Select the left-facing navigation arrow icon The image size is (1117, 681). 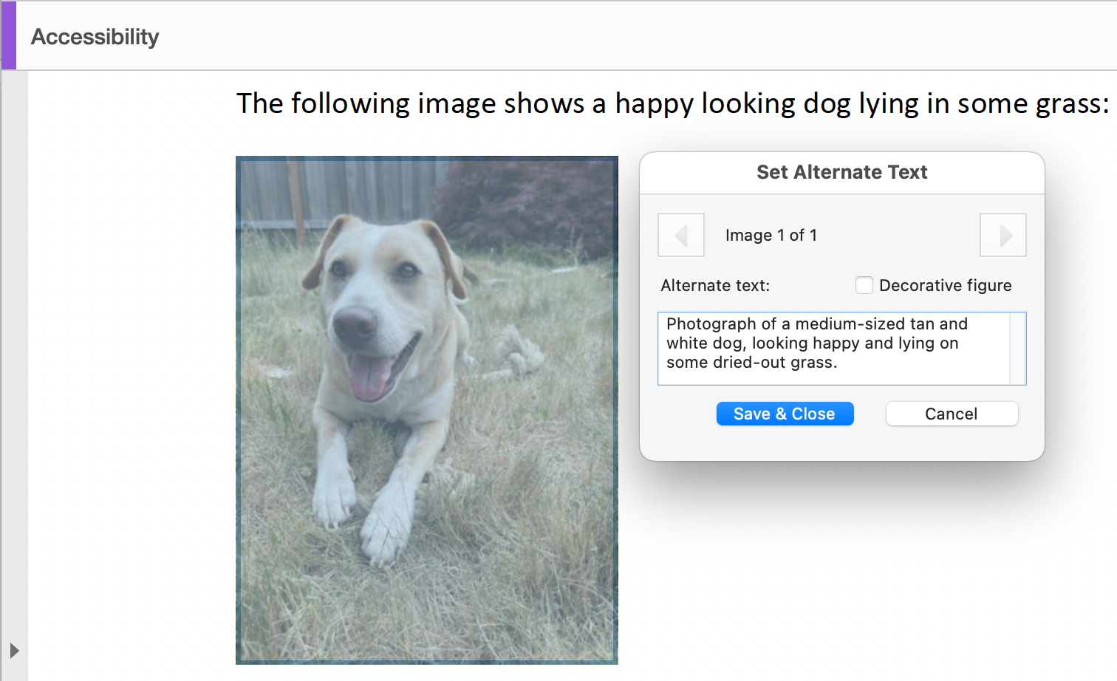click(x=680, y=235)
